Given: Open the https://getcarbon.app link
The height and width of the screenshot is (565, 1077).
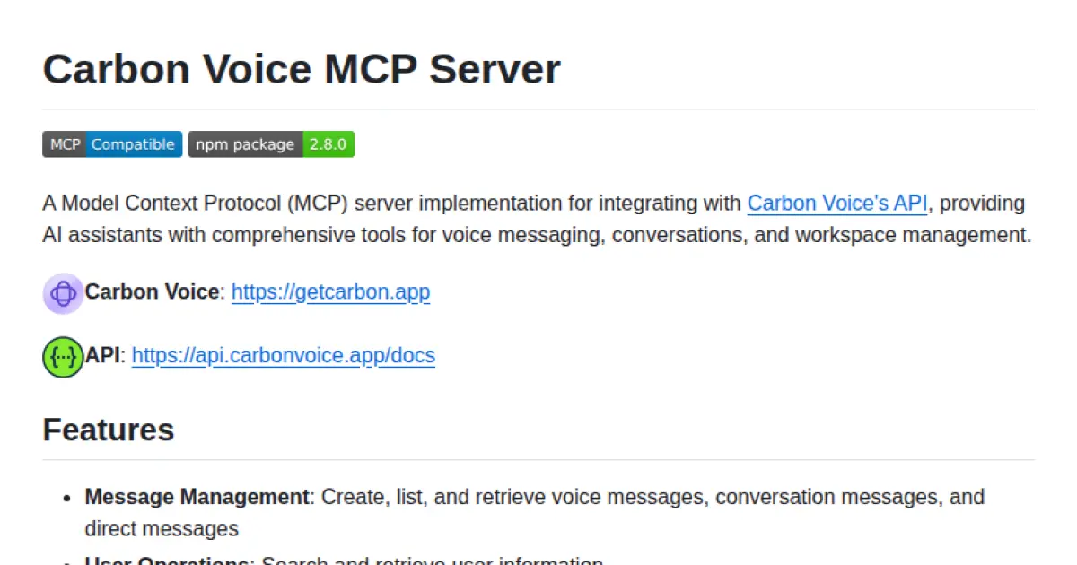Looking at the screenshot, I should click(x=330, y=291).
